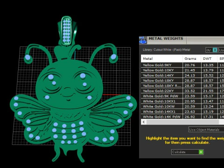Image resolution: width=224 pixels, height=168 pixels.
Task: Click the Grams column header
Action: 192,59
